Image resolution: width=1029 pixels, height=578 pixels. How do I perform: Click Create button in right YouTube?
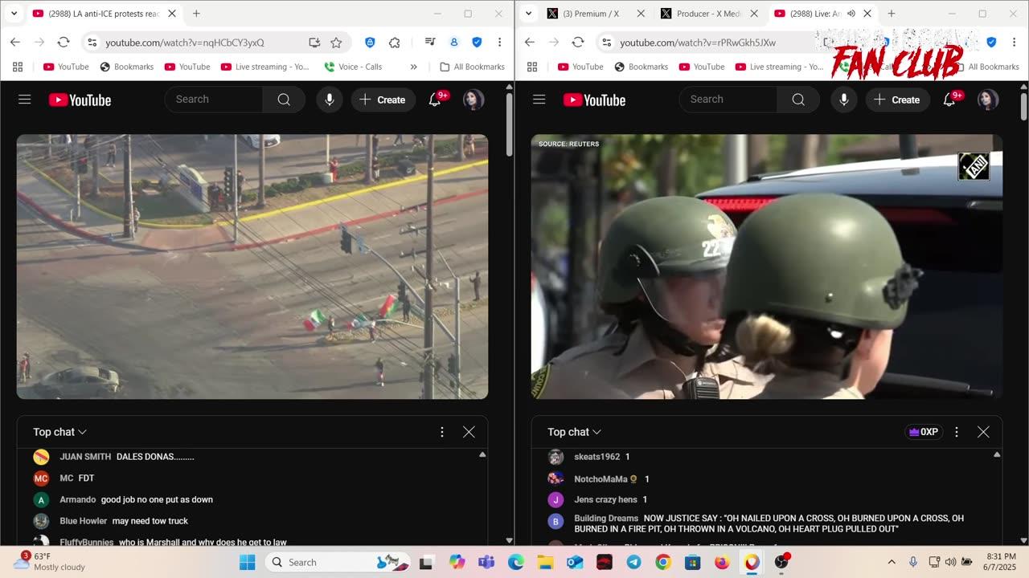click(x=897, y=100)
